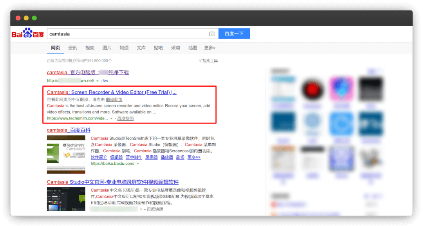This screenshot has height=226, width=423.
Task: Expand the 更多» tab menu
Action: [210, 48]
